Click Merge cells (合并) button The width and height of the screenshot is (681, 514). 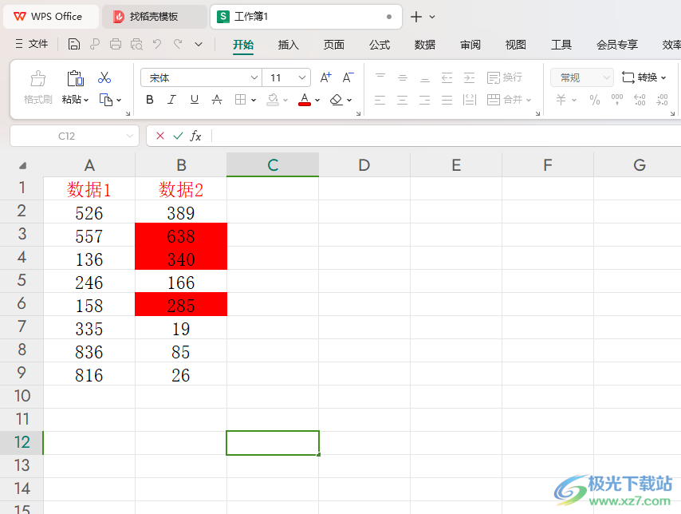[505, 100]
